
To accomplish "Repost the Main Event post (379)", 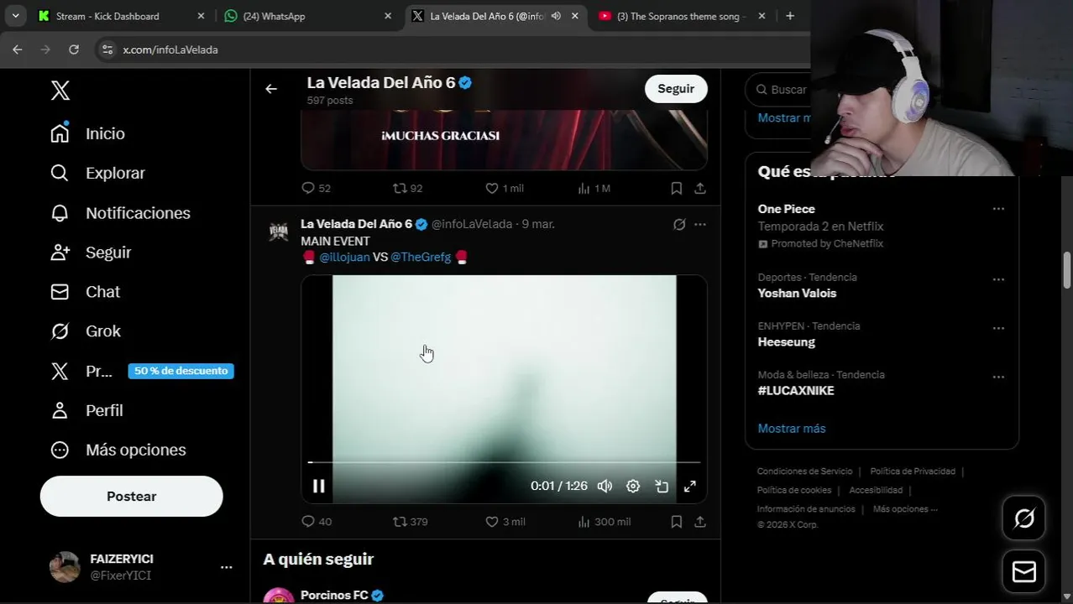I will point(411,522).
